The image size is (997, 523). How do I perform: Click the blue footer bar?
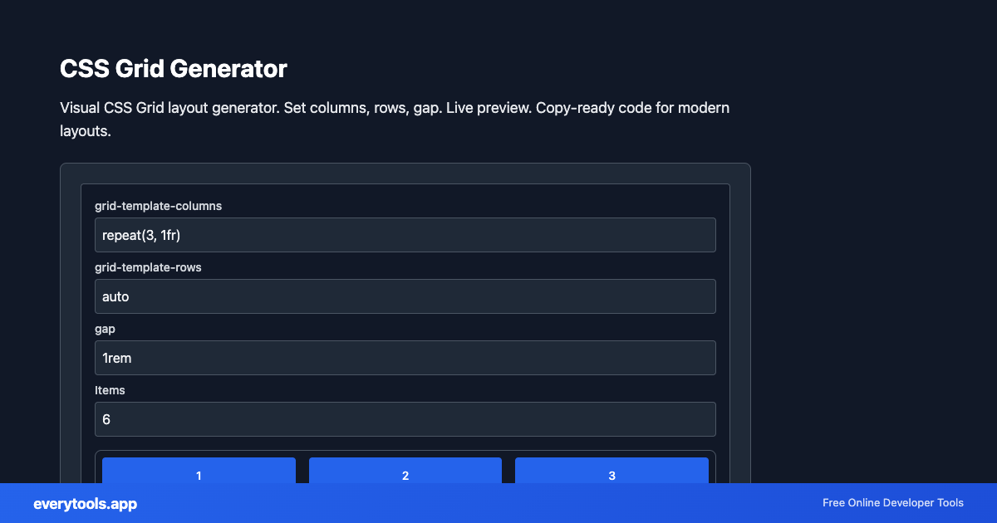pyautogui.click(x=498, y=503)
